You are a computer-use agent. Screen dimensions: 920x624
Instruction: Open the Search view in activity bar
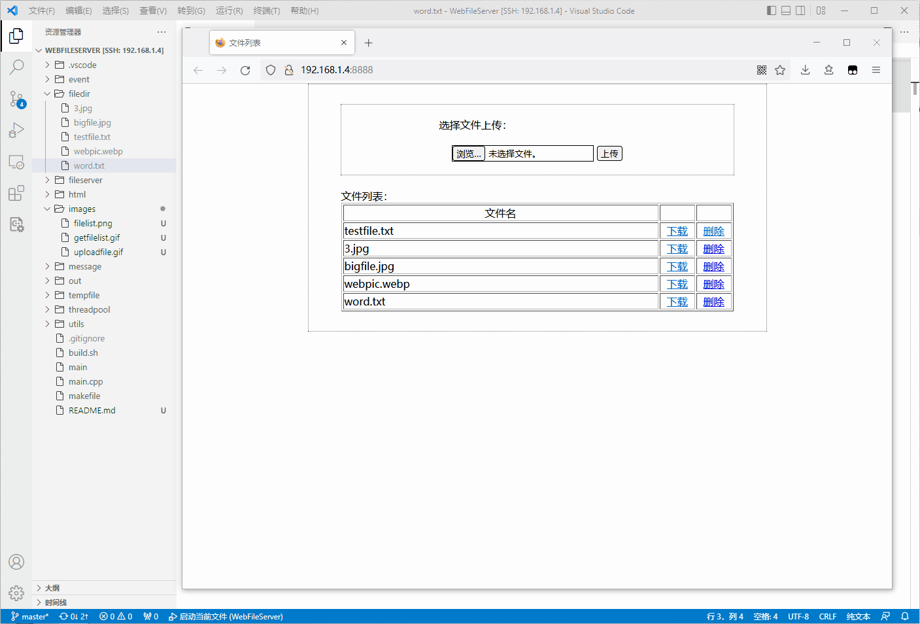click(16, 67)
